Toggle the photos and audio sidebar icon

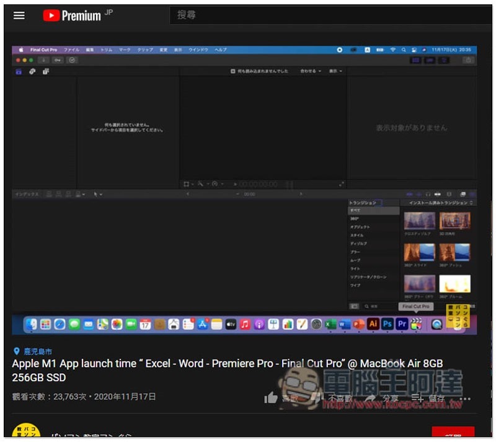click(x=32, y=71)
